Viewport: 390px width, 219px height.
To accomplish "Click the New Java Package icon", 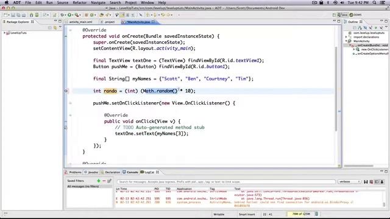I will click(x=87, y=15).
